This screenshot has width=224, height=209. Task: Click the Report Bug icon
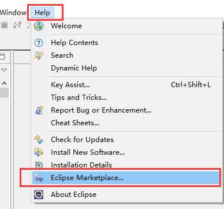coord(39,110)
